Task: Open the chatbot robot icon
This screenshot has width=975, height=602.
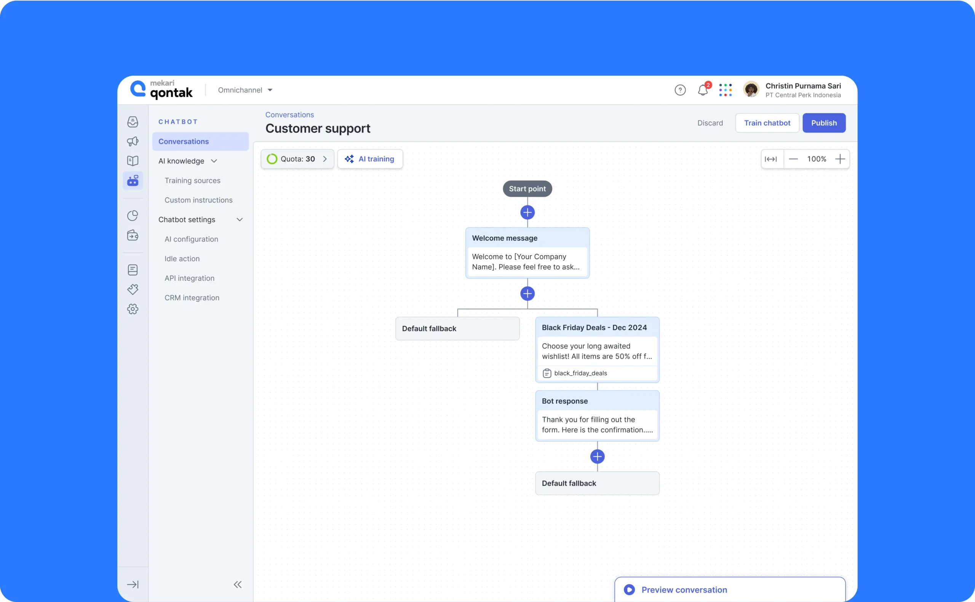Action: [133, 181]
